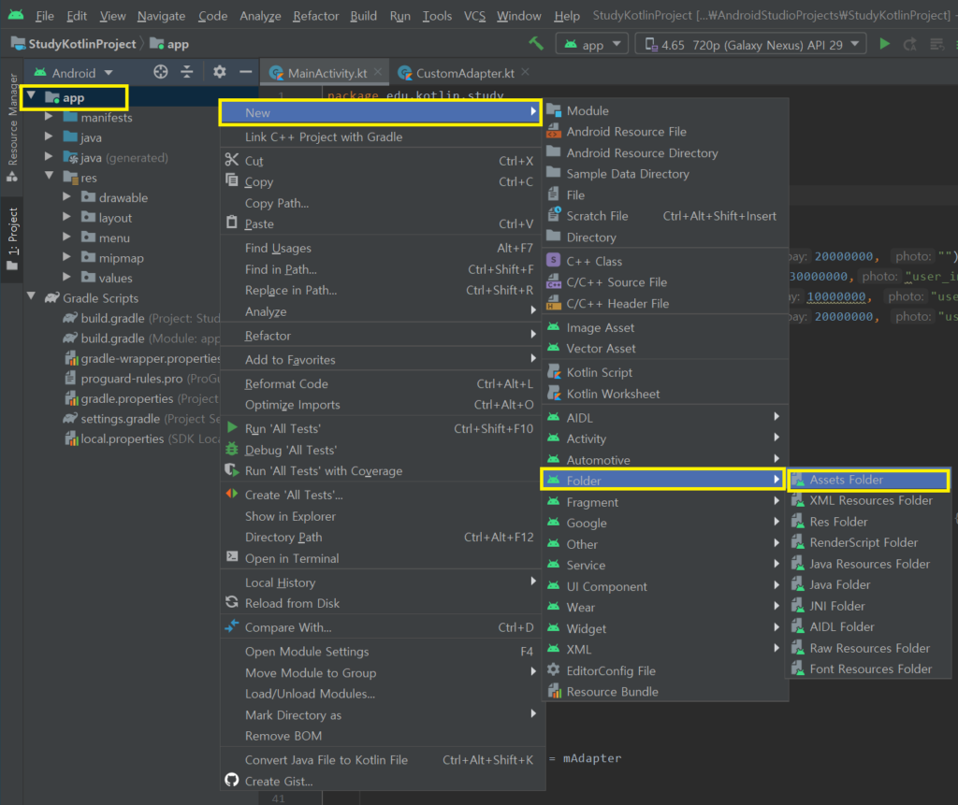Click Vector Asset in the New submenu
Screen dimensions: 958x805
click(601, 349)
